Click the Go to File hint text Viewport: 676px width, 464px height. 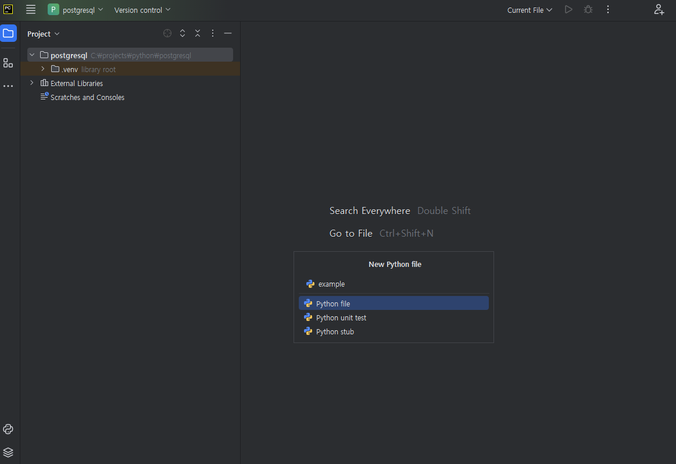(351, 233)
